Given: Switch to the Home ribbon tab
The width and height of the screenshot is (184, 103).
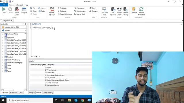Looking at the screenshot, I should (11, 5).
